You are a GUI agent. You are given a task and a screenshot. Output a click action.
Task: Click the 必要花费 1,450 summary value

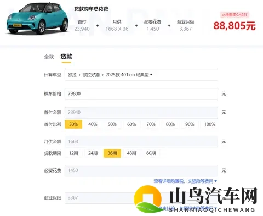[153, 29]
